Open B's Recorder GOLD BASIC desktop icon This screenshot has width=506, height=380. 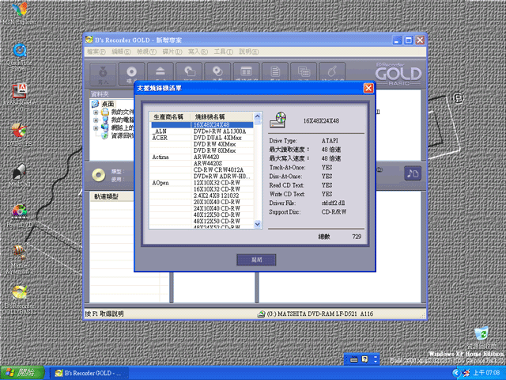[x=19, y=300]
